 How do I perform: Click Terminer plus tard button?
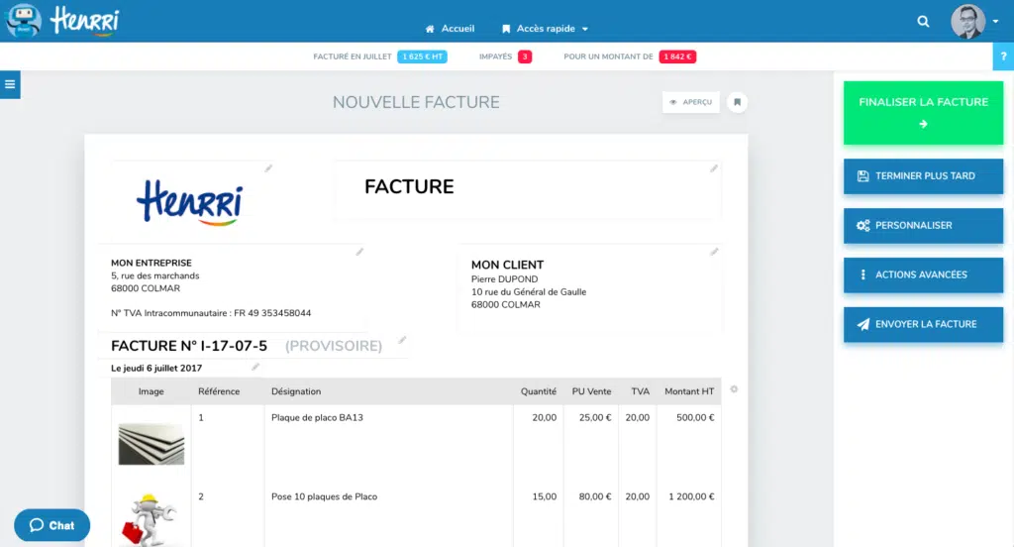[923, 175]
